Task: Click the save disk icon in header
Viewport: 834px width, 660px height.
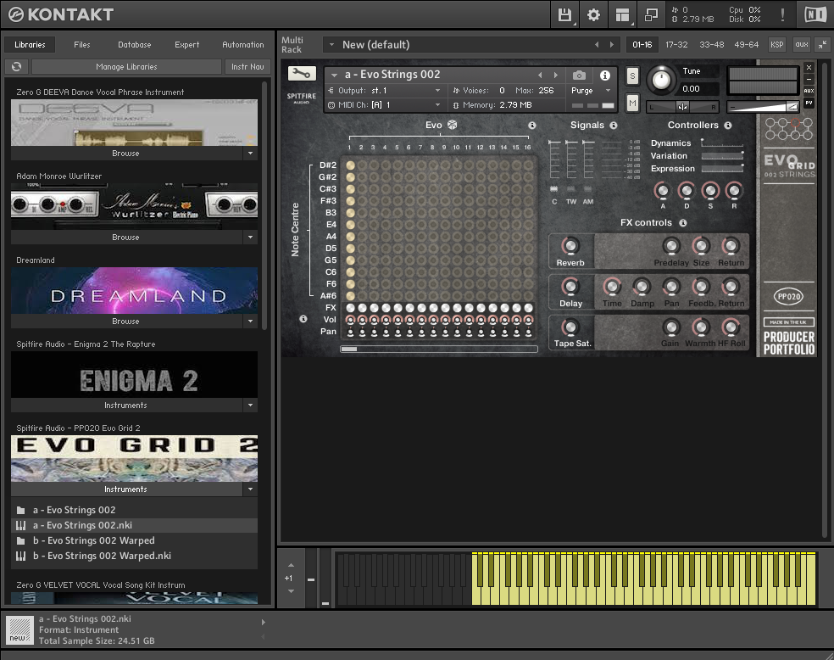Action: coord(564,15)
